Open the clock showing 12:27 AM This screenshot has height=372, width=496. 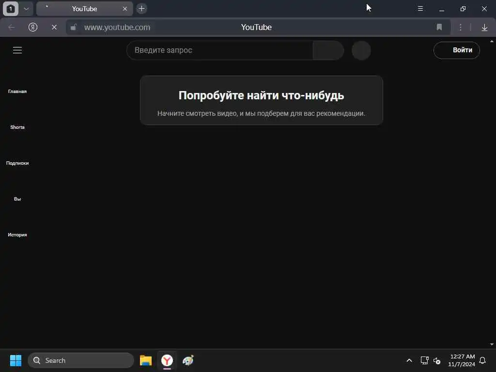pos(462,360)
